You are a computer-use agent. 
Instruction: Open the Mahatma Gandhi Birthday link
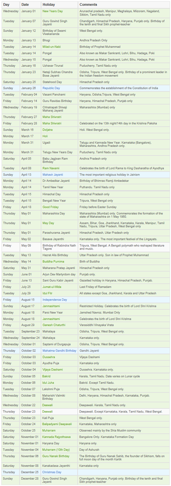click(x=58, y=350)
